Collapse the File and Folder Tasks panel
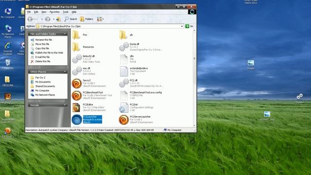Screen dimensions: 311x175 click(65, 34)
